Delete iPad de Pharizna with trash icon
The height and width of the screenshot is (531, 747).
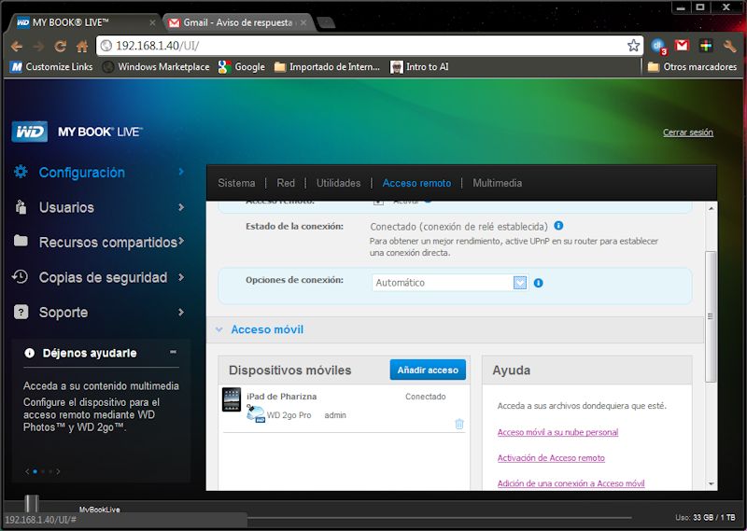(x=459, y=424)
